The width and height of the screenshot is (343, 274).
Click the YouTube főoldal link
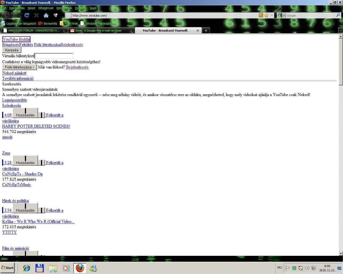point(16,39)
